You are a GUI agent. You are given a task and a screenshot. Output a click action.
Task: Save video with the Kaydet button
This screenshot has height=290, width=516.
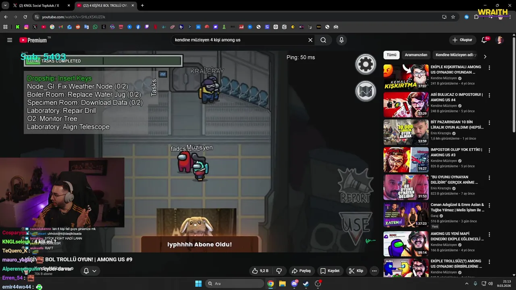[330, 271]
